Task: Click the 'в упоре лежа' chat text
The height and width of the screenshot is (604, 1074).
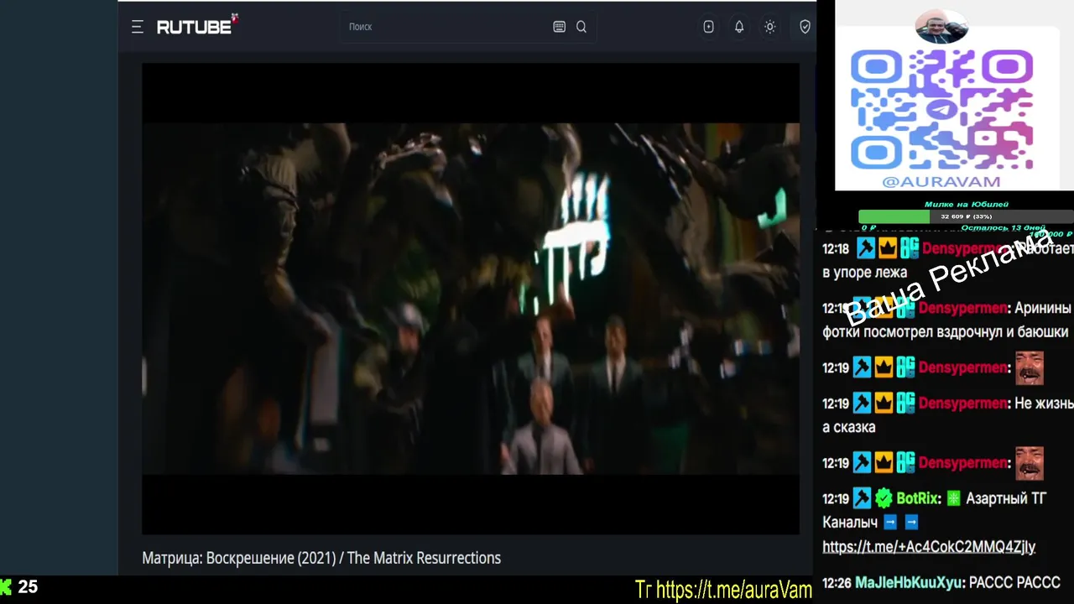Action: click(865, 273)
